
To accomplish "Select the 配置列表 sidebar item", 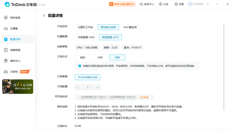I will 18,39.
